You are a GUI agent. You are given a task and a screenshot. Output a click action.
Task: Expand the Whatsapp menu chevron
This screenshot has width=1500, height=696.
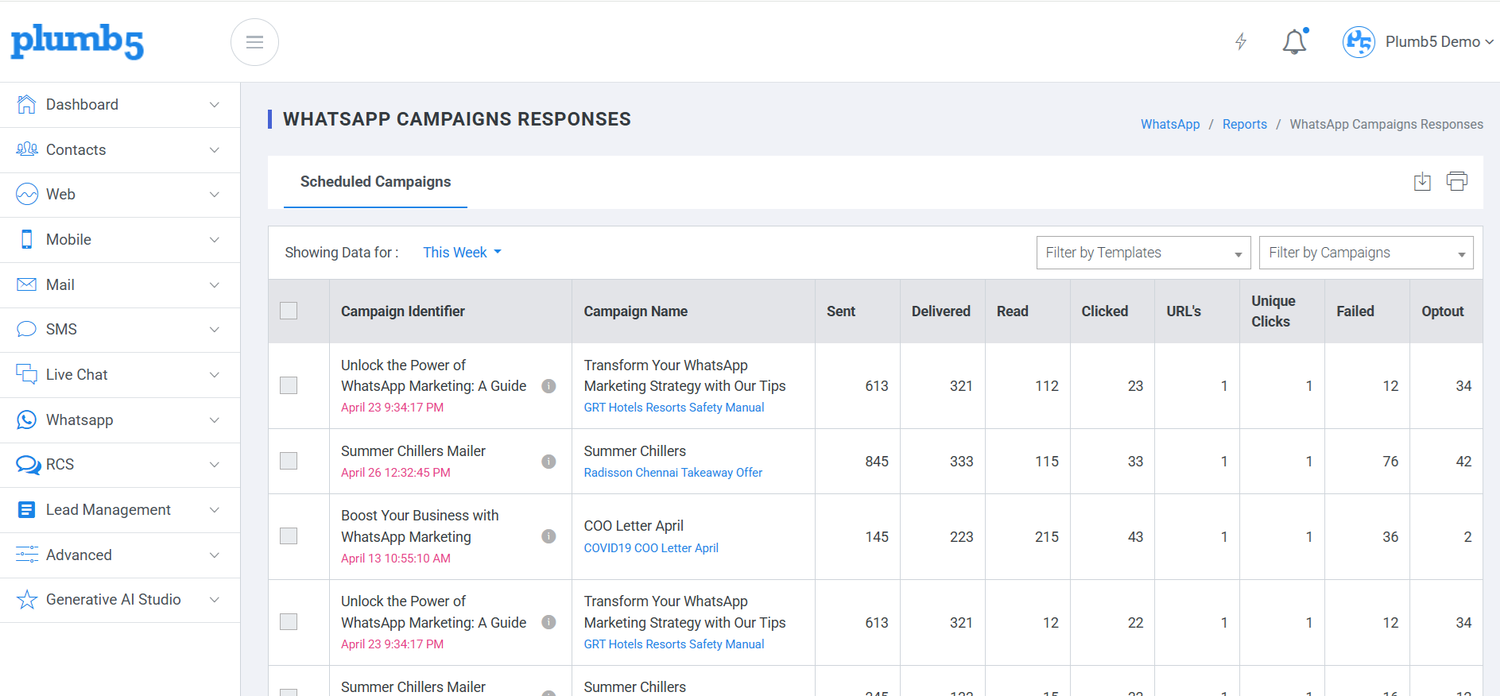click(x=215, y=420)
